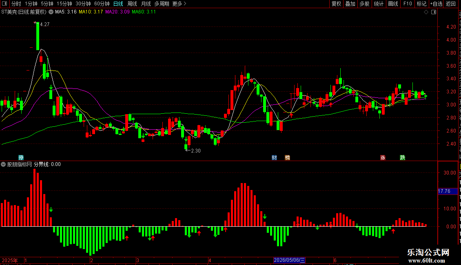This screenshot has width=461, height=265.
Task: Click the 2.30 low price label
Action: pyautogui.click(x=196, y=151)
